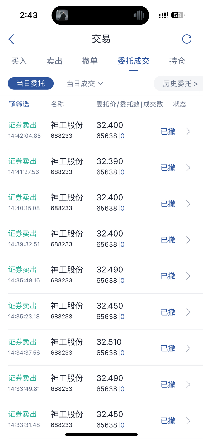Open the 14:35:49.16 order detail chevron

[x=188, y=276]
